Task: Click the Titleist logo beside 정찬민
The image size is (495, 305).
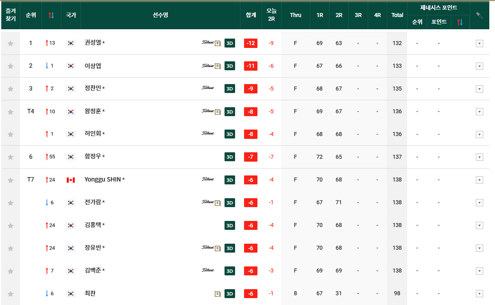Action: click(208, 88)
